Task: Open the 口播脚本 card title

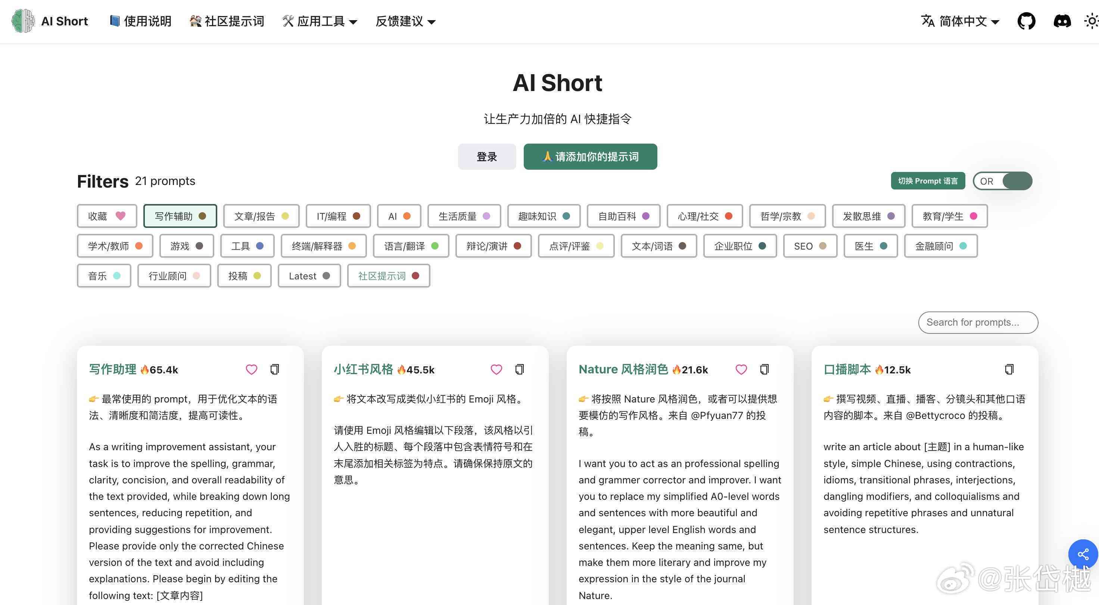Action: [847, 369]
